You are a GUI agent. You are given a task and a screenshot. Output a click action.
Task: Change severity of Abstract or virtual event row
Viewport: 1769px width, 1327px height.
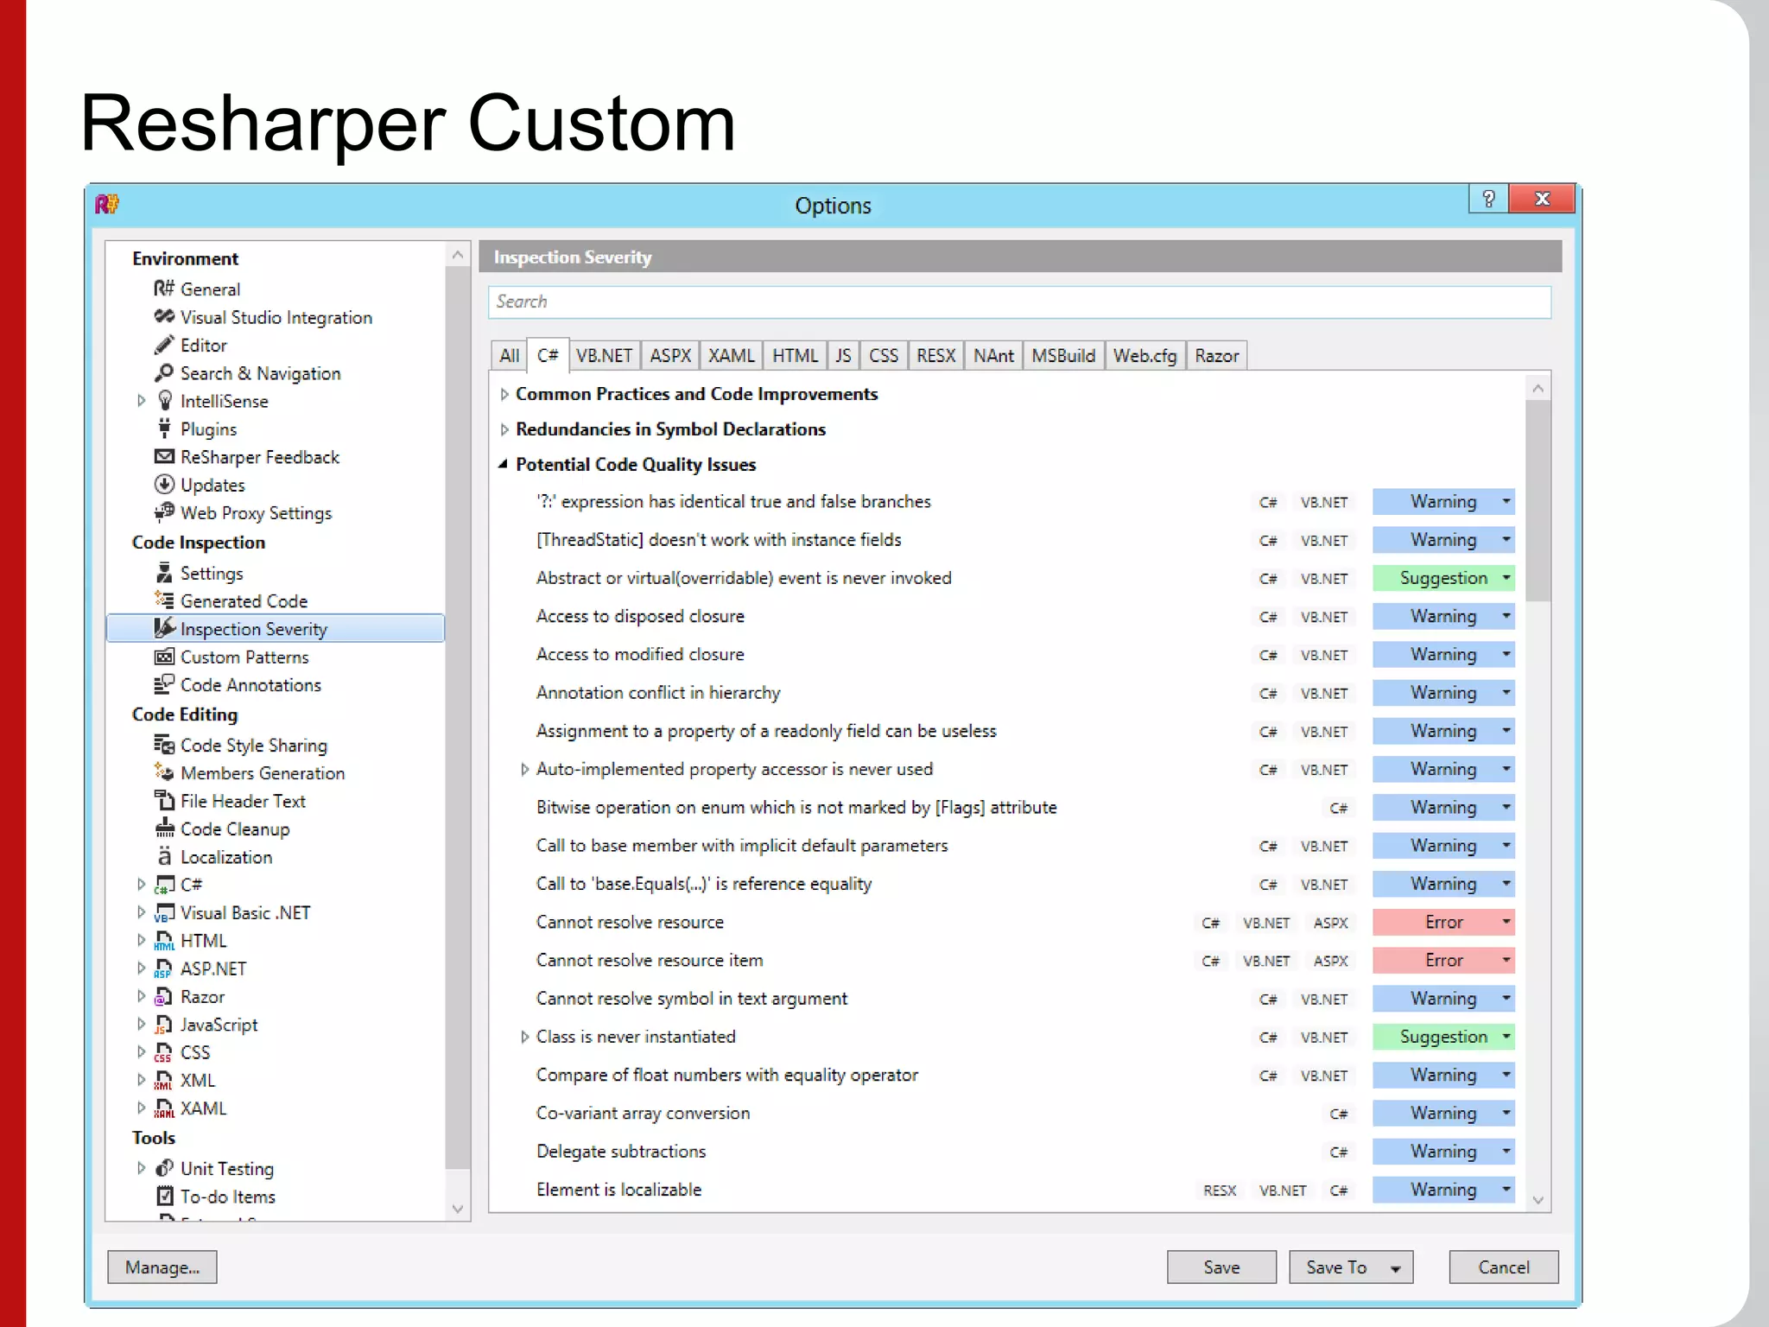pyautogui.click(x=1443, y=578)
